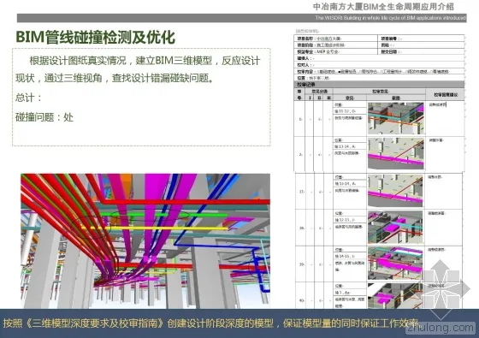Click the English subtitle in the gray header bar
This screenshot has height=338, width=479.
[x=390, y=18]
